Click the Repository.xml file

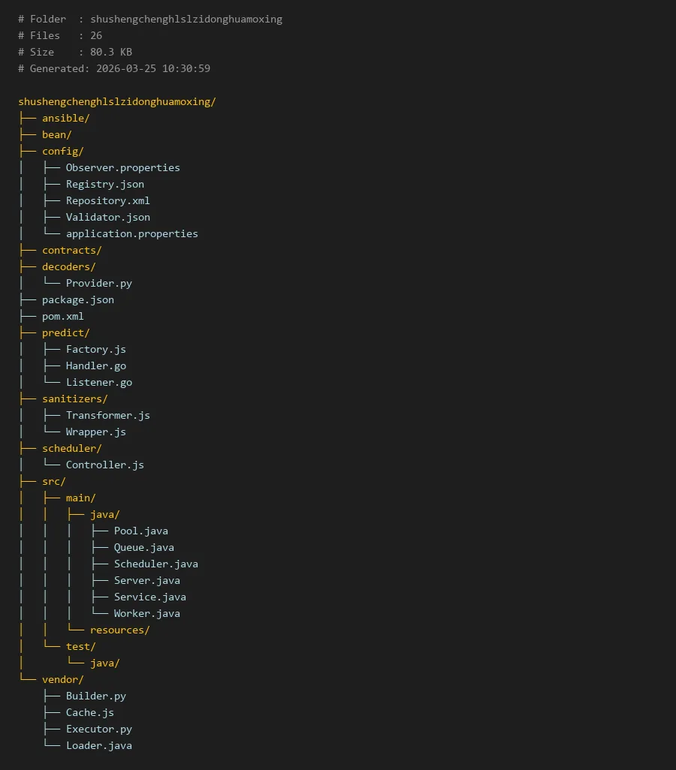pos(107,200)
